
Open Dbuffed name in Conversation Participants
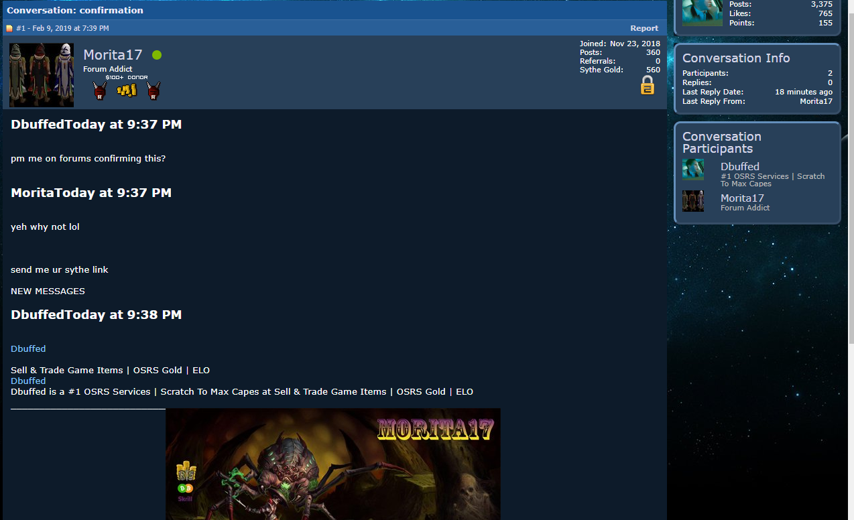(740, 166)
